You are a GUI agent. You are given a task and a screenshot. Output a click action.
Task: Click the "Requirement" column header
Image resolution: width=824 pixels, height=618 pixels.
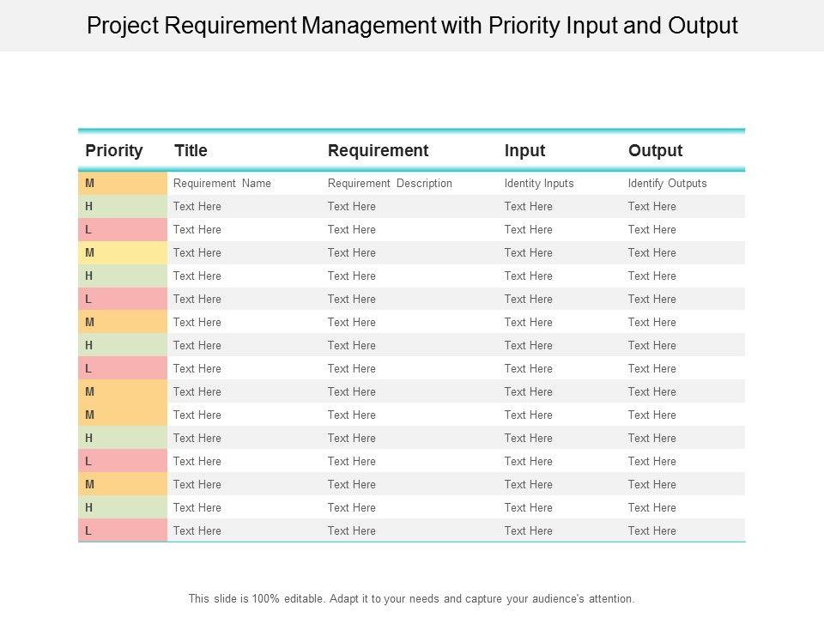378,151
